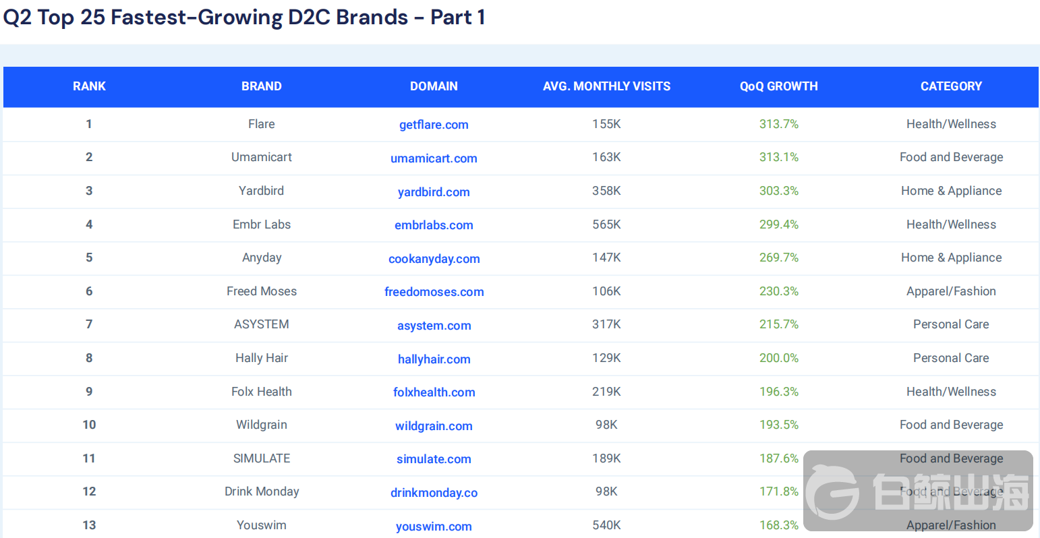1040x538 pixels.
Task: Select the AVG. MONTHLY VISITS header
Action: (x=606, y=86)
